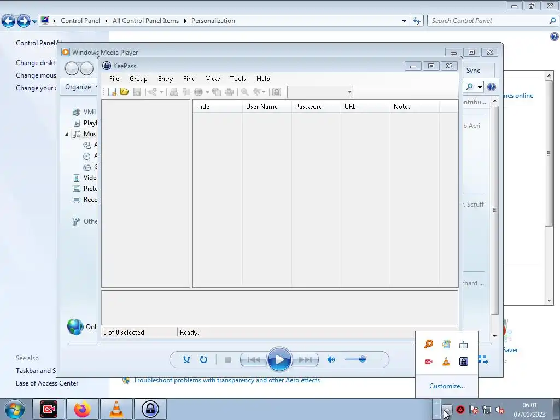Open the Organize menu in Media Player

pos(80,87)
